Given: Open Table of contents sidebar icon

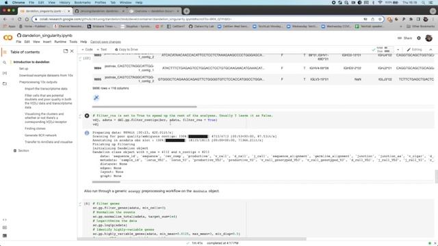Looking at the screenshot, I should click(5, 52).
